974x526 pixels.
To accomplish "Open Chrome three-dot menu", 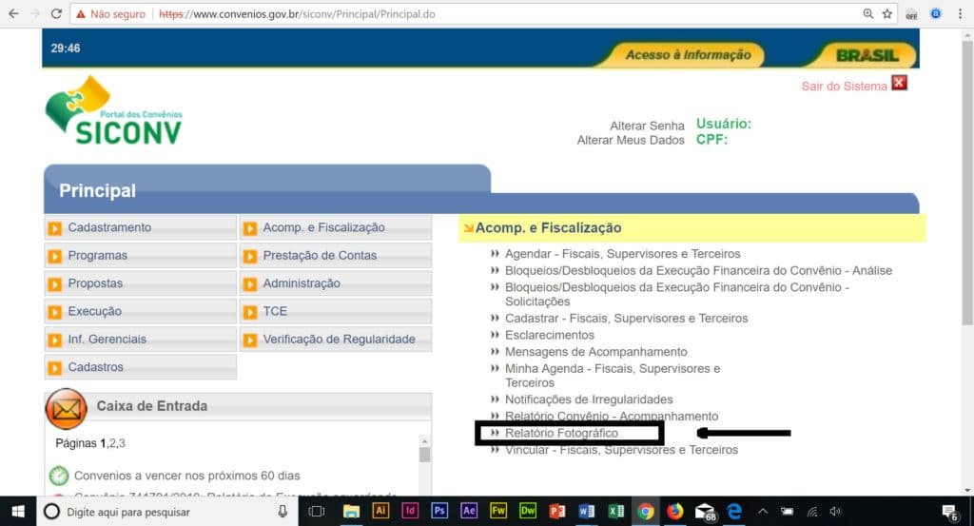I will point(961,13).
